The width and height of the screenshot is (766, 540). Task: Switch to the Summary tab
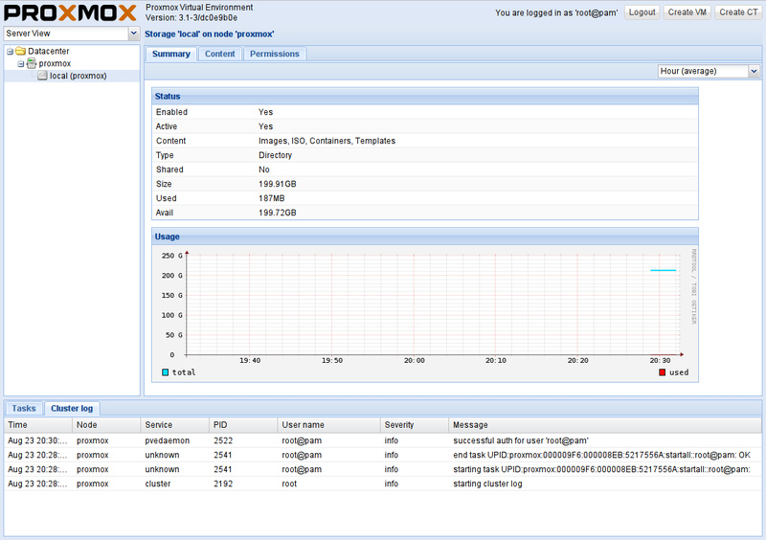click(171, 54)
